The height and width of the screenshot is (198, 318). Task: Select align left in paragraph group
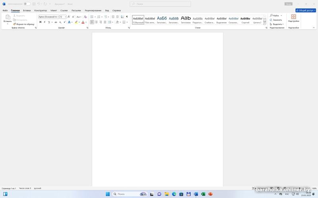pyautogui.click(x=92, y=22)
